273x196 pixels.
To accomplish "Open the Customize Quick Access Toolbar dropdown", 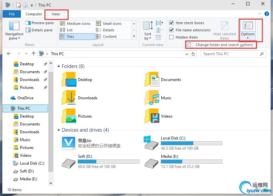I will (32, 6).
